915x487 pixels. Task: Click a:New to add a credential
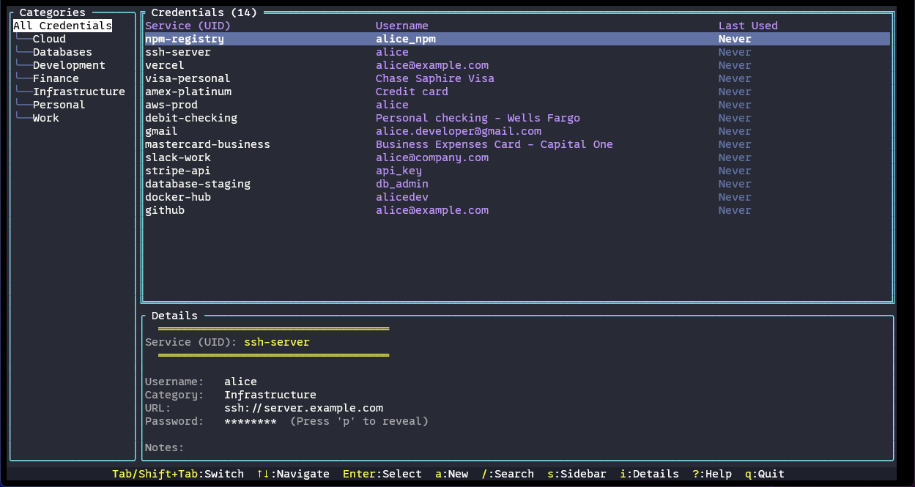click(x=451, y=474)
